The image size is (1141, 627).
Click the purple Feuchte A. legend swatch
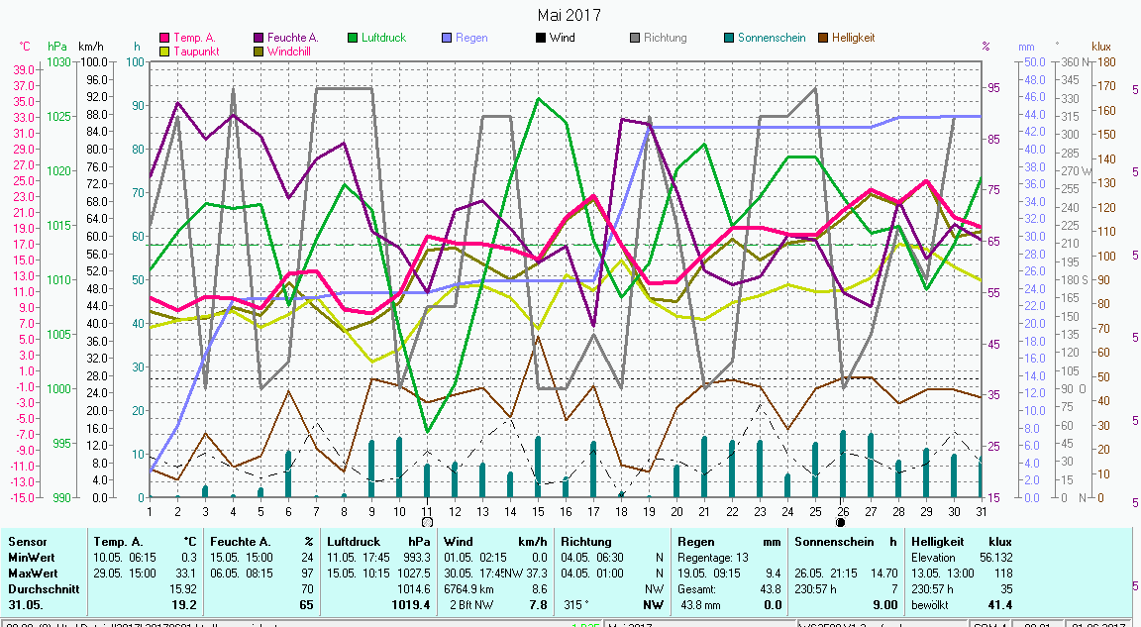[x=259, y=38]
